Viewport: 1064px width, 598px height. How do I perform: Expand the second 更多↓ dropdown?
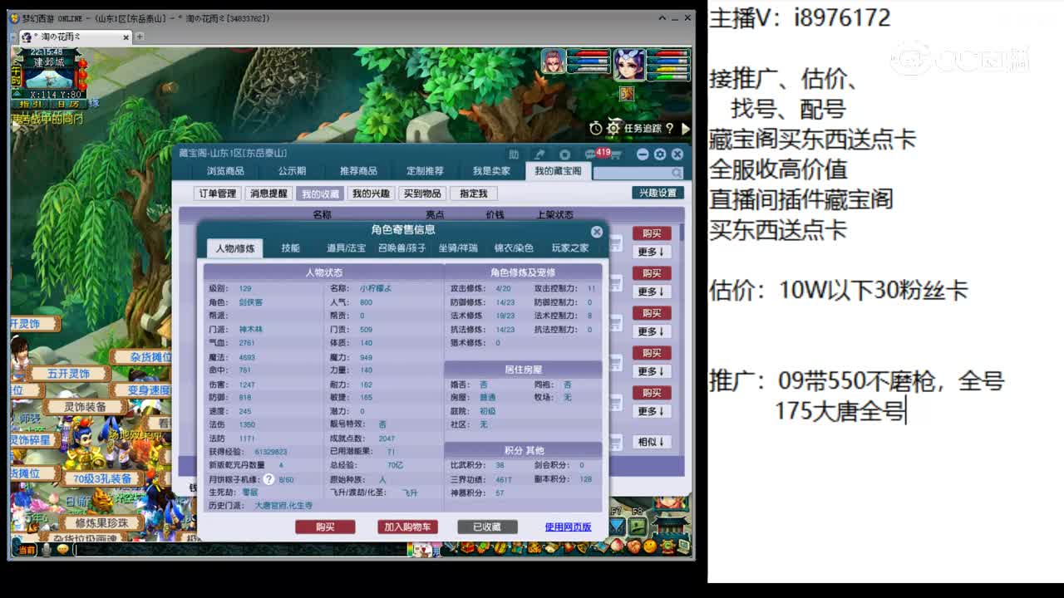pyautogui.click(x=652, y=292)
